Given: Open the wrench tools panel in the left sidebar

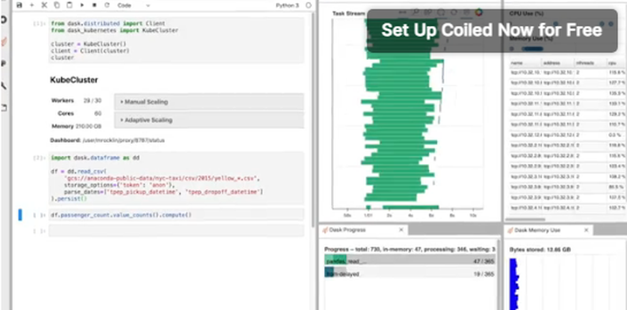Looking at the screenshot, I should 4,86.
